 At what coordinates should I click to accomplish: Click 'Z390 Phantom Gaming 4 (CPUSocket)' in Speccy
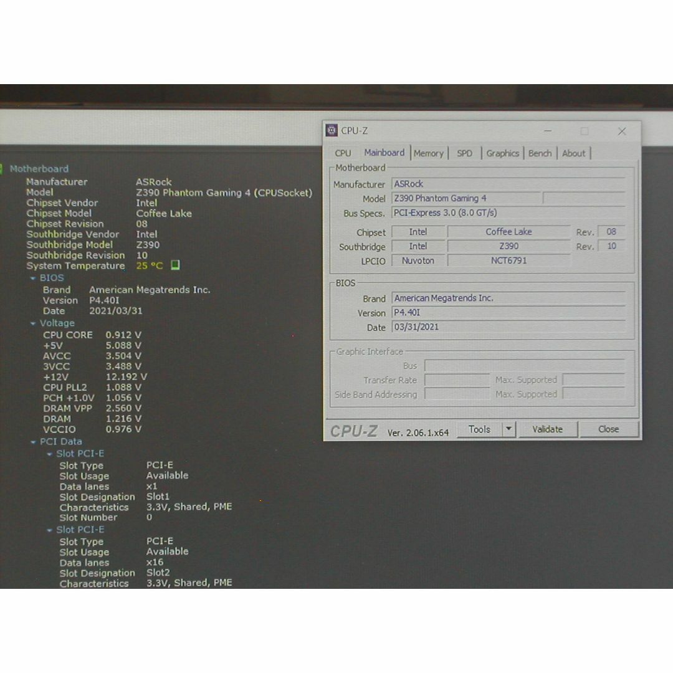click(224, 193)
